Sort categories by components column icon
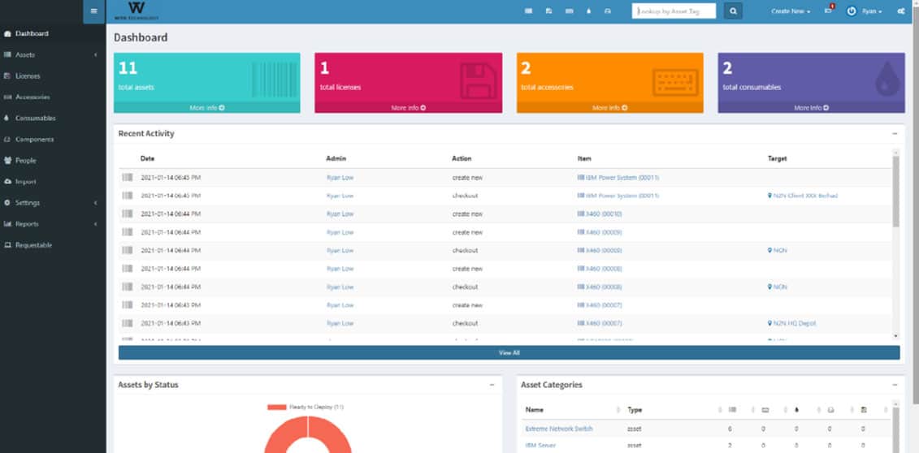 (x=830, y=410)
